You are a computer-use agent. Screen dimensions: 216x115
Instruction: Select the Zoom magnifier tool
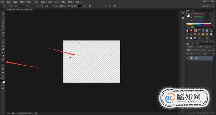tap(3, 76)
